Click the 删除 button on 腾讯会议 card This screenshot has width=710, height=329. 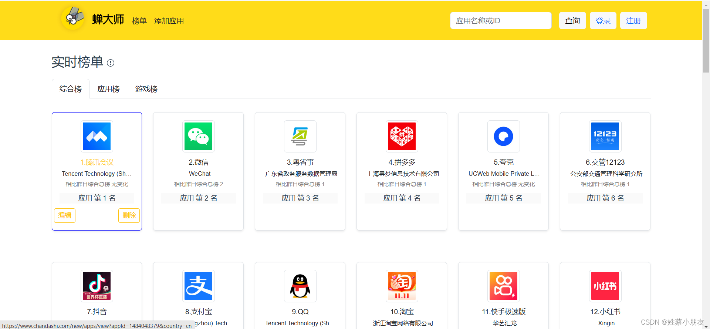pos(129,215)
